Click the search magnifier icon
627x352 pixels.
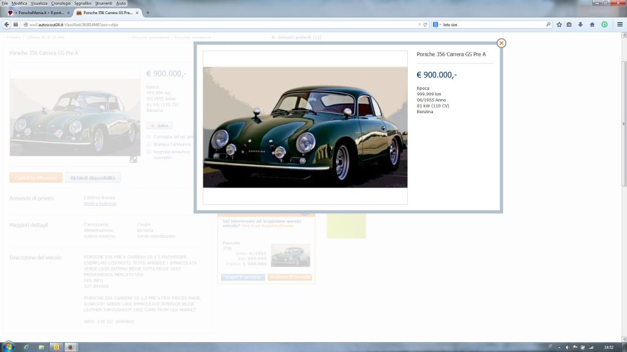tap(548, 24)
